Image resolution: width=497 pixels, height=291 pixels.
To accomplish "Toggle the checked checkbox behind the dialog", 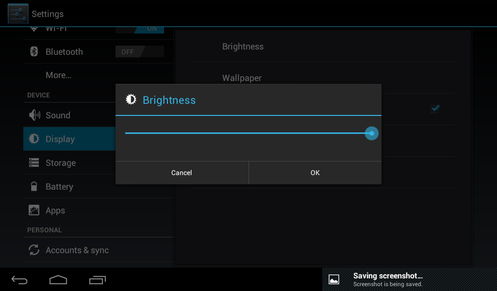I will pyautogui.click(x=434, y=109).
